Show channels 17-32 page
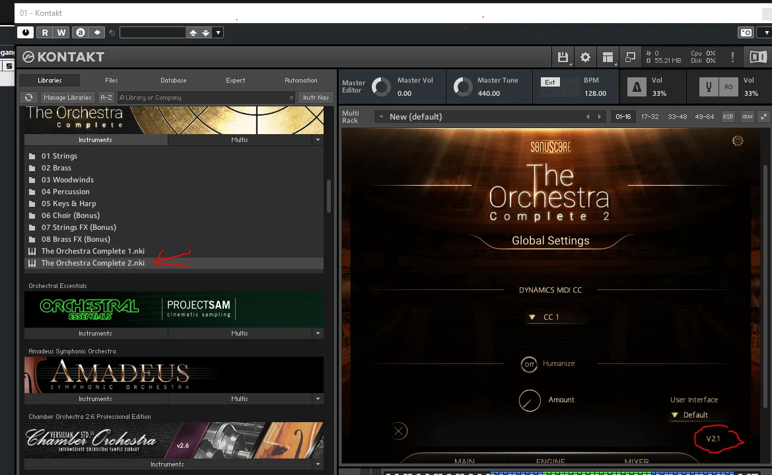This screenshot has height=475, width=772. (650, 117)
